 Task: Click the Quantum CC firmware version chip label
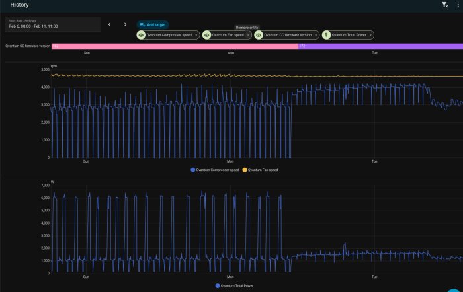click(288, 35)
